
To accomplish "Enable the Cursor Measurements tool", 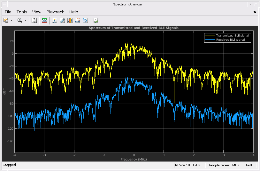I will [x=55, y=20].
